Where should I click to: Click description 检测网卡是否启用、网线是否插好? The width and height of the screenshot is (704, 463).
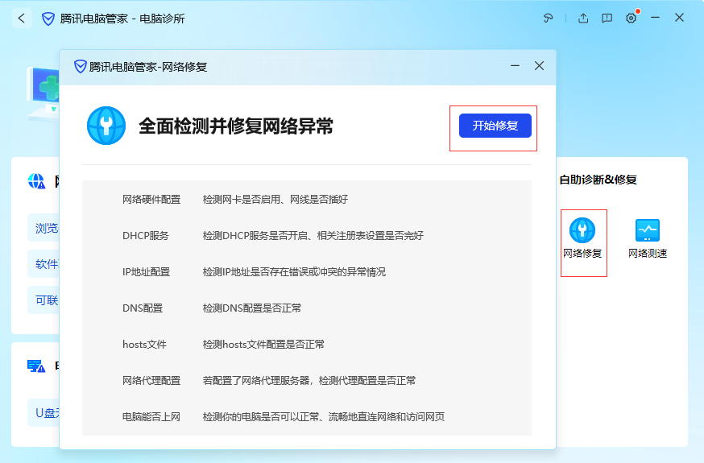click(275, 200)
